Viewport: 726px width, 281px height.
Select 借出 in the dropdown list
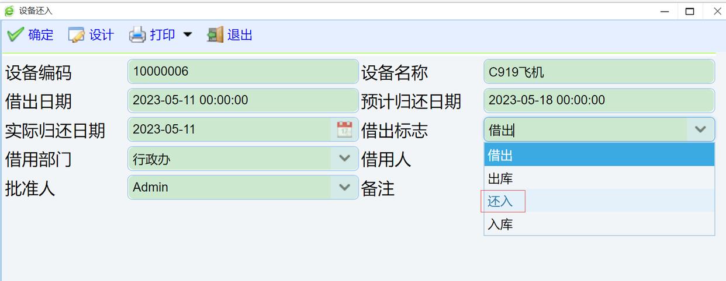(599, 155)
